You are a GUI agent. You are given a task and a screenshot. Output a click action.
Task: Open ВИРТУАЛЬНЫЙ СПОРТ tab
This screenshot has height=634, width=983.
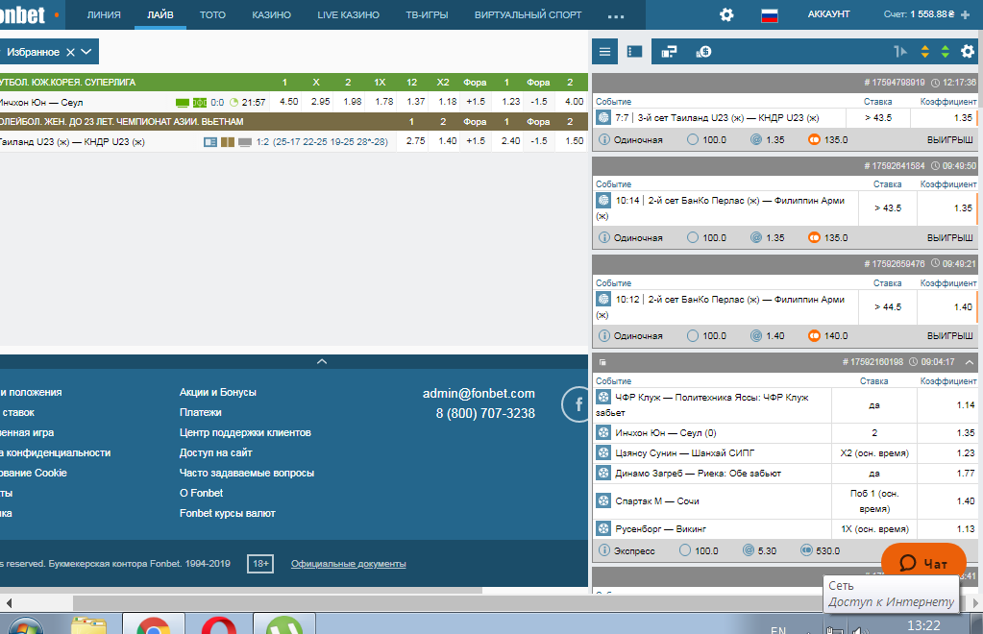pyautogui.click(x=528, y=14)
